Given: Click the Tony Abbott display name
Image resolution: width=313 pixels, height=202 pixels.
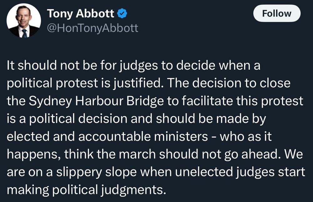Looking at the screenshot, I should (80, 13).
